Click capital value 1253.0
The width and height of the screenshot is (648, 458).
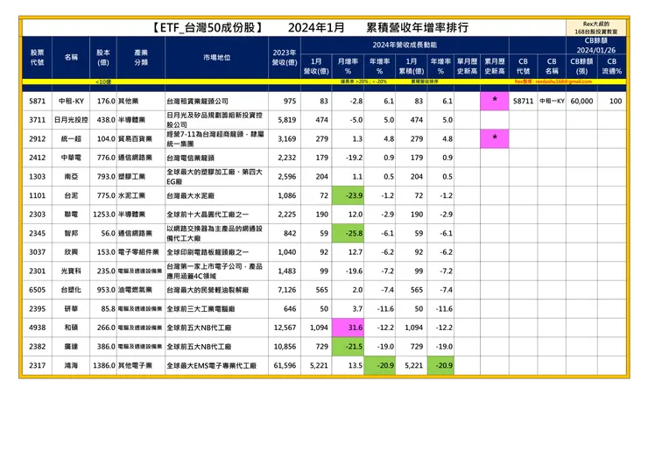[x=104, y=215]
